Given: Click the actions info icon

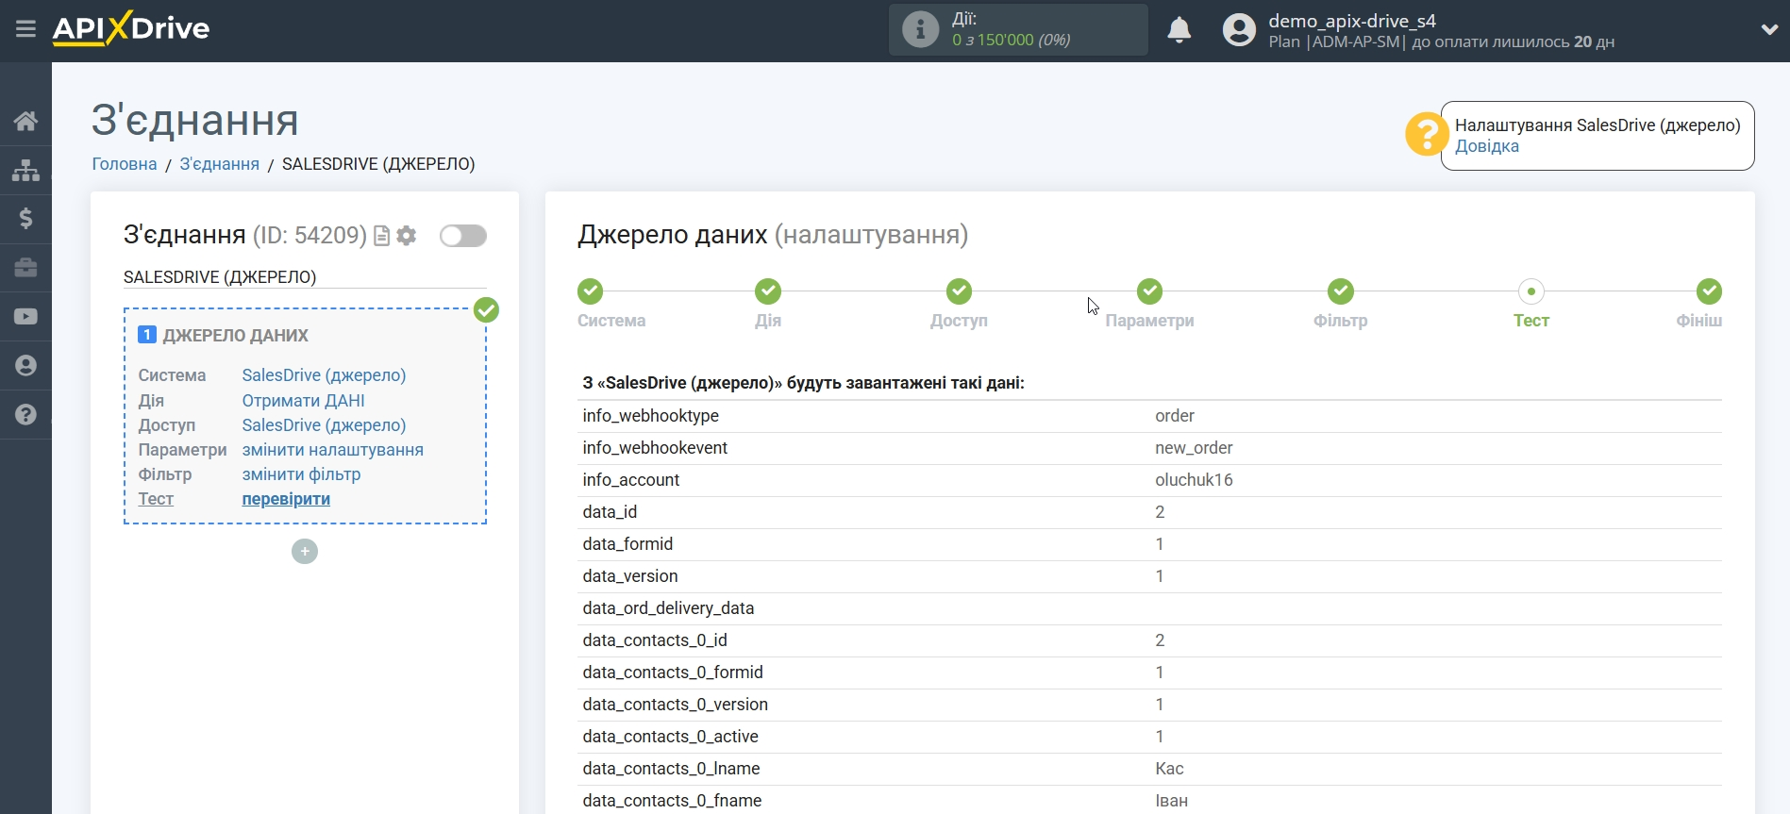Looking at the screenshot, I should click(x=920, y=29).
